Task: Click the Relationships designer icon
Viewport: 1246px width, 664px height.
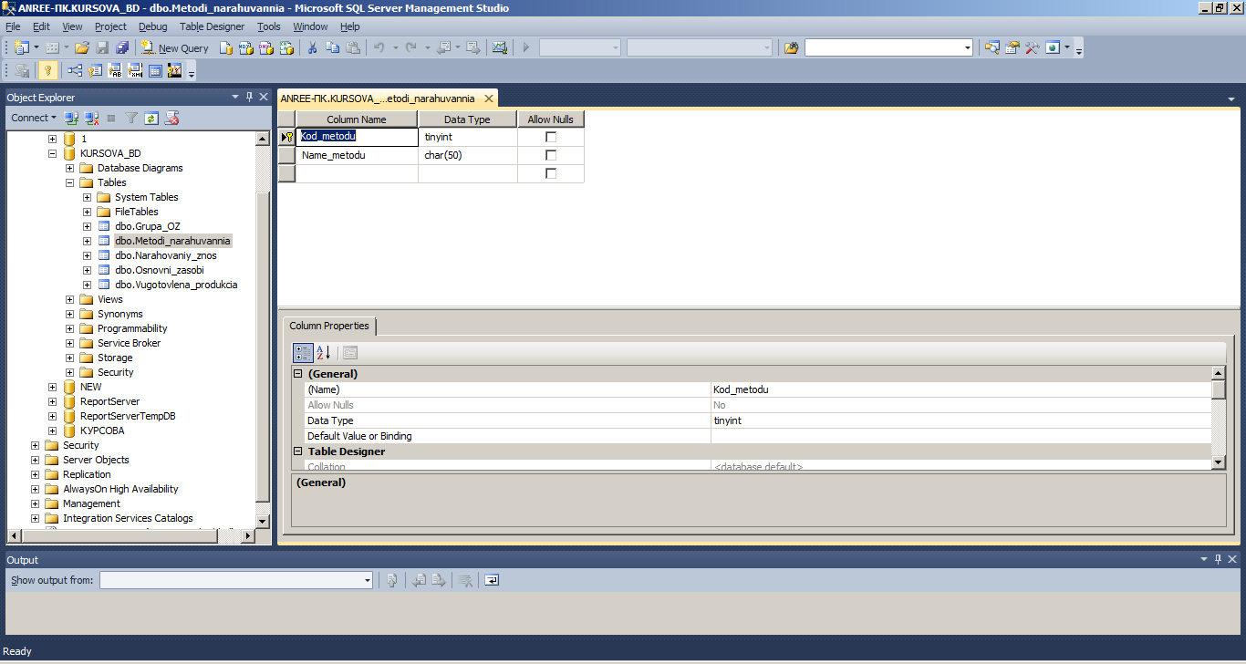Action: [x=75, y=70]
